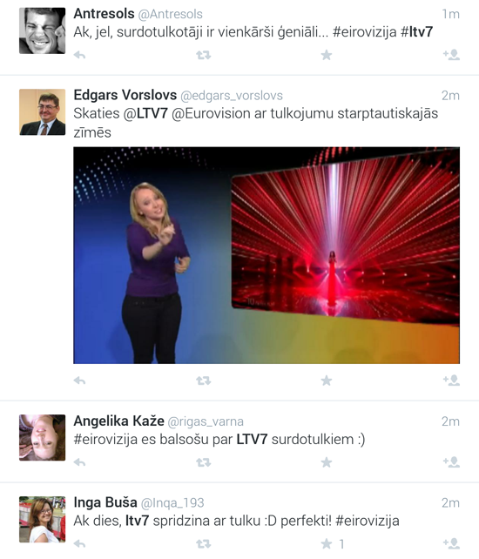This screenshot has width=479, height=559.
Task: Open the @LTV7 mention in Edgars' tweet
Action: pyautogui.click(x=145, y=114)
